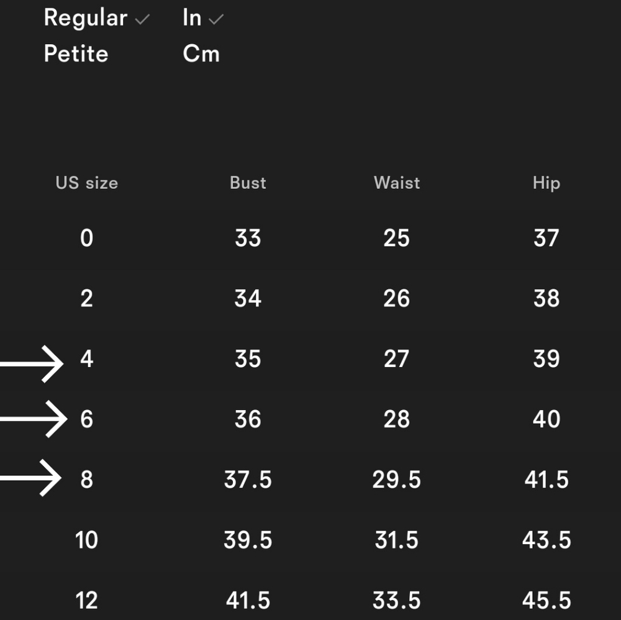Click the arrow pointing to size 8
The width and height of the screenshot is (621, 620).
[x=31, y=478]
